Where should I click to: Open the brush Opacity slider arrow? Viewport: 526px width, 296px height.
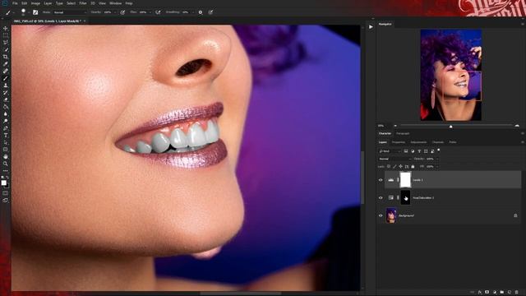click(x=115, y=12)
